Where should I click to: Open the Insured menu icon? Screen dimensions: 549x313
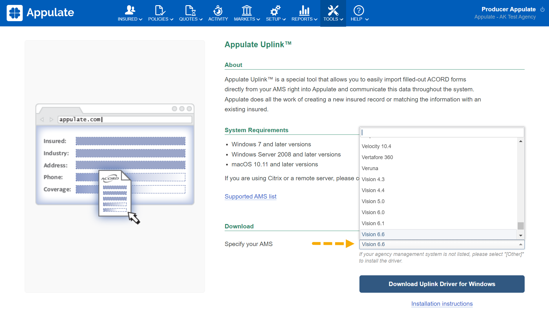(130, 10)
